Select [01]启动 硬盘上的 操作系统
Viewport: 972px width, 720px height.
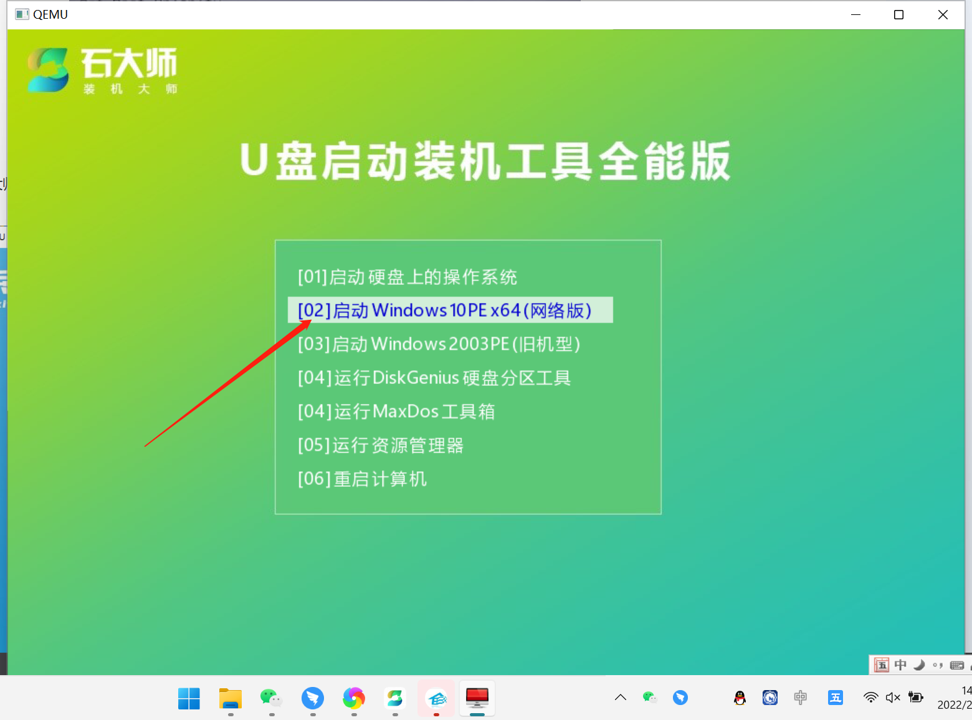(407, 276)
